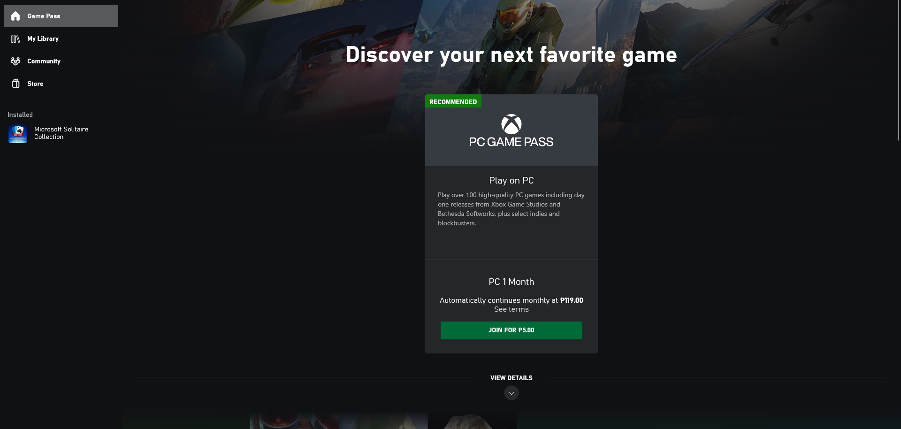This screenshot has width=901, height=429.
Task: Click JOIN FOR ₱5.00 button
Action: (511, 330)
